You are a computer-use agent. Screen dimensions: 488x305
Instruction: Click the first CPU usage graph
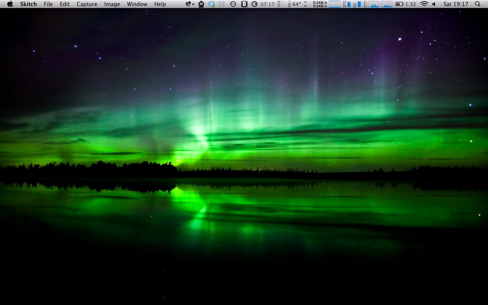tap(374, 4)
